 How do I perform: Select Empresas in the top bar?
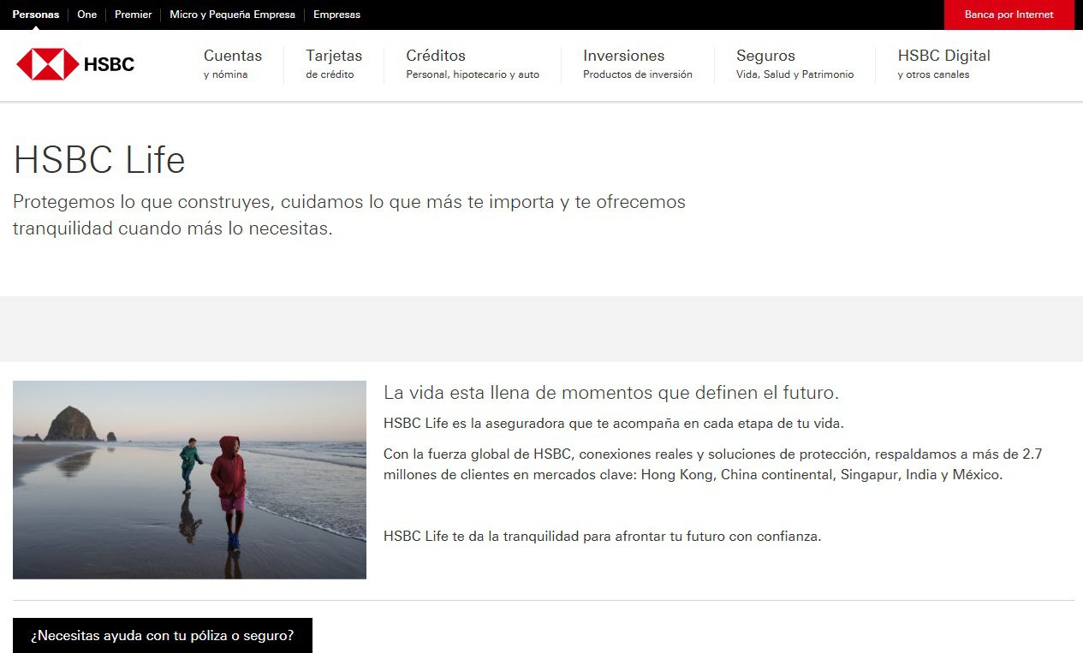[336, 15]
